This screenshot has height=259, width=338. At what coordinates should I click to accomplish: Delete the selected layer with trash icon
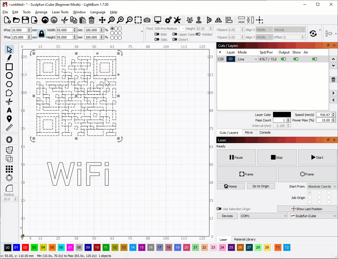(333, 80)
